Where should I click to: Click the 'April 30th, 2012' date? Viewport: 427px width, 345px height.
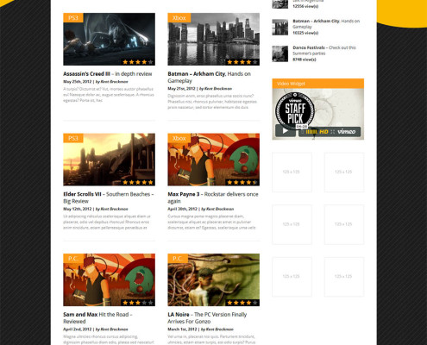point(182,209)
